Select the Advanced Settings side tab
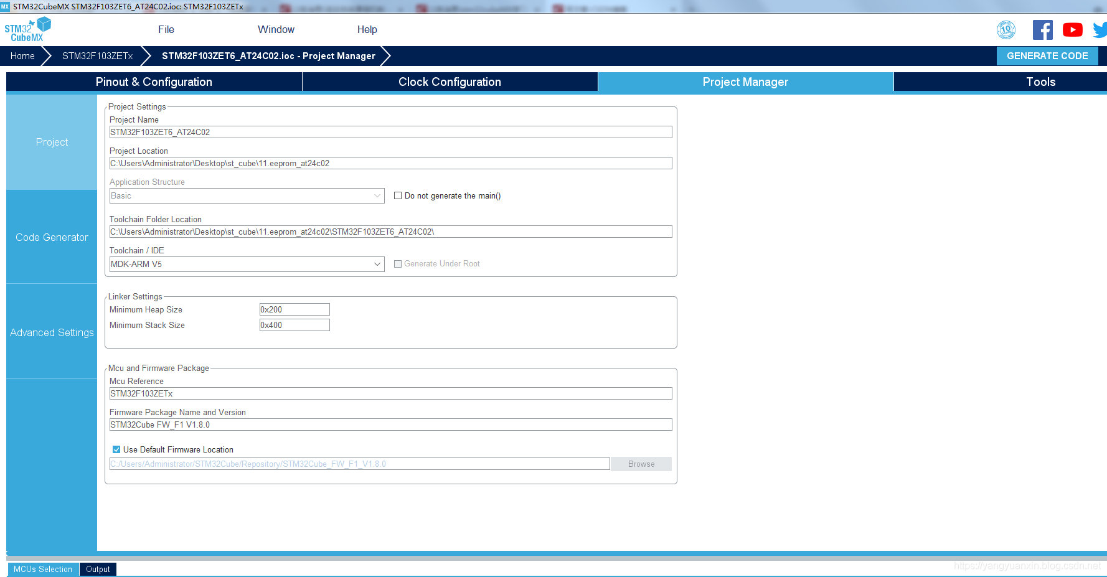This screenshot has height=577, width=1107. [x=52, y=332]
